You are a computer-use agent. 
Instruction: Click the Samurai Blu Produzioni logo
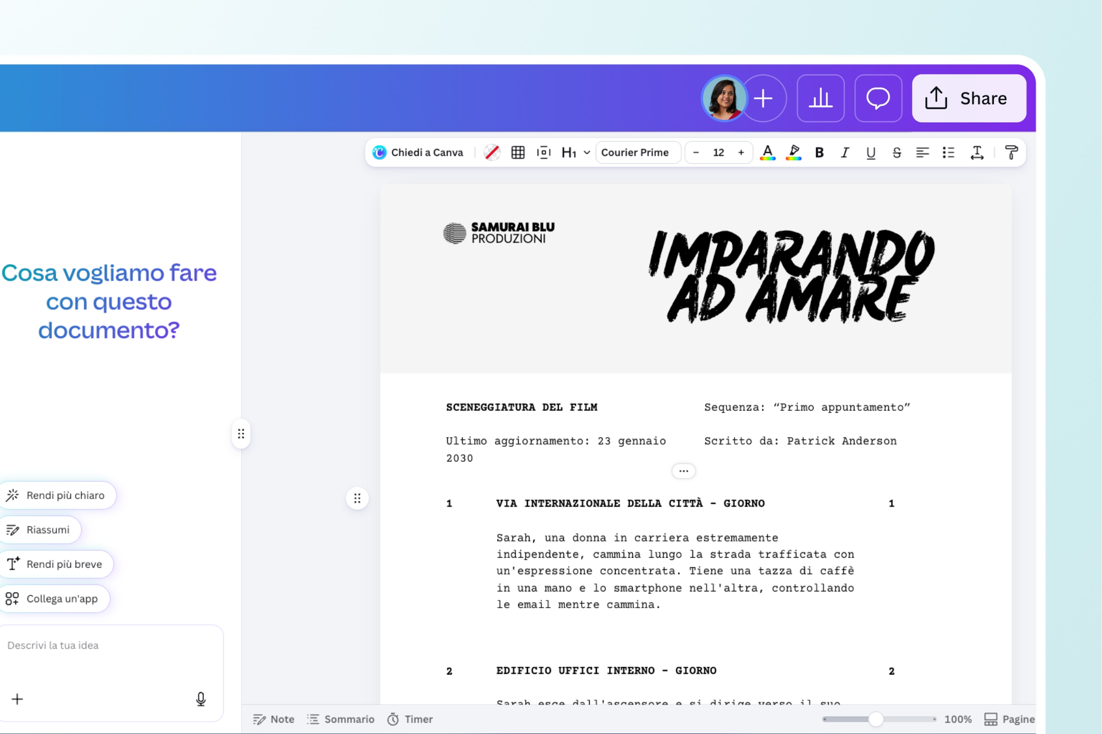(x=499, y=233)
